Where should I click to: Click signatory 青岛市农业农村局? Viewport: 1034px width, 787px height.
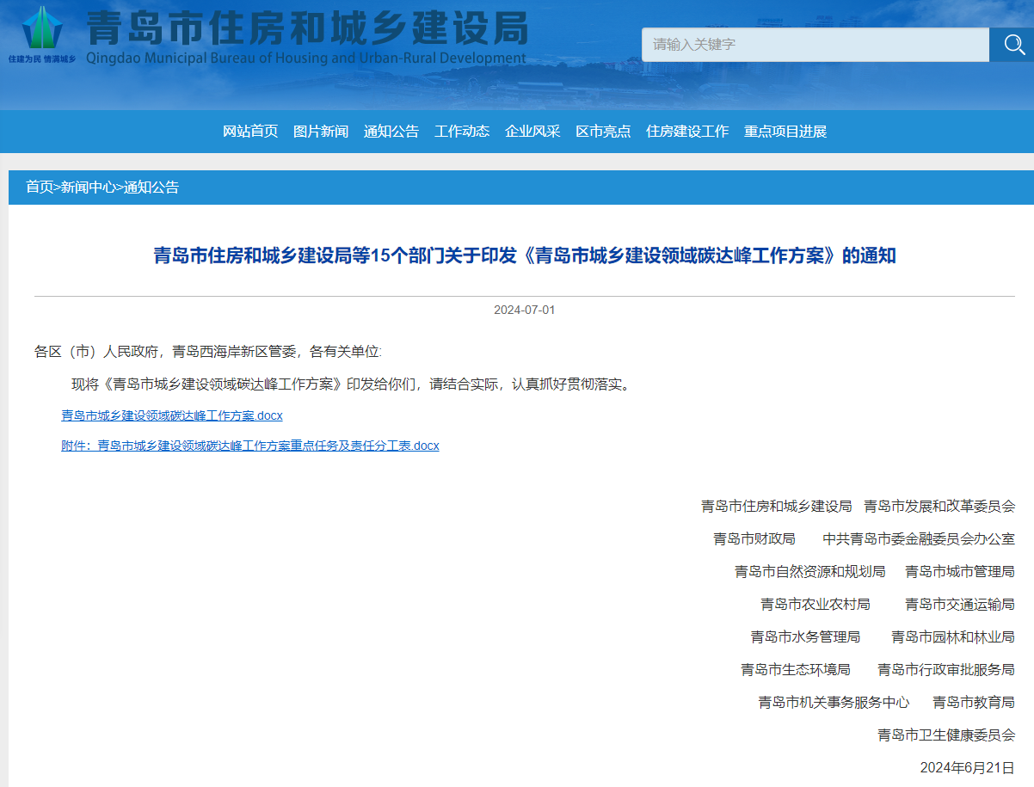point(816,604)
